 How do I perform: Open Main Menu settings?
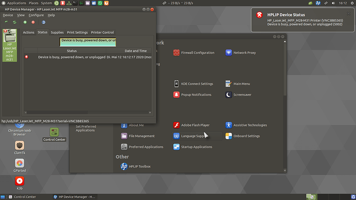click(237, 84)
